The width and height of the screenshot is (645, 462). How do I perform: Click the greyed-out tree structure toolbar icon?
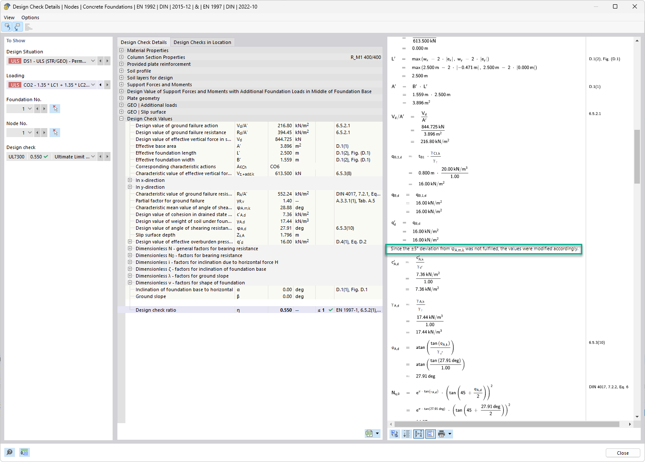(28, 27)
